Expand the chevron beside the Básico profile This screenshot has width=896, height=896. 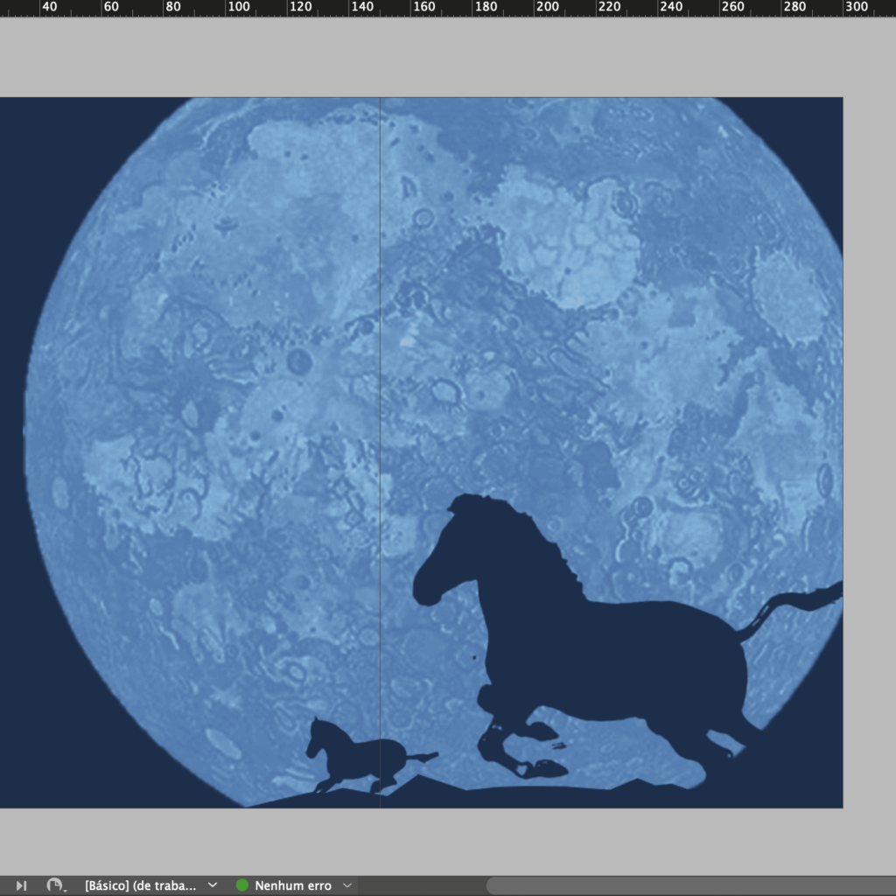pyautogui.click(x=213, y=885)
